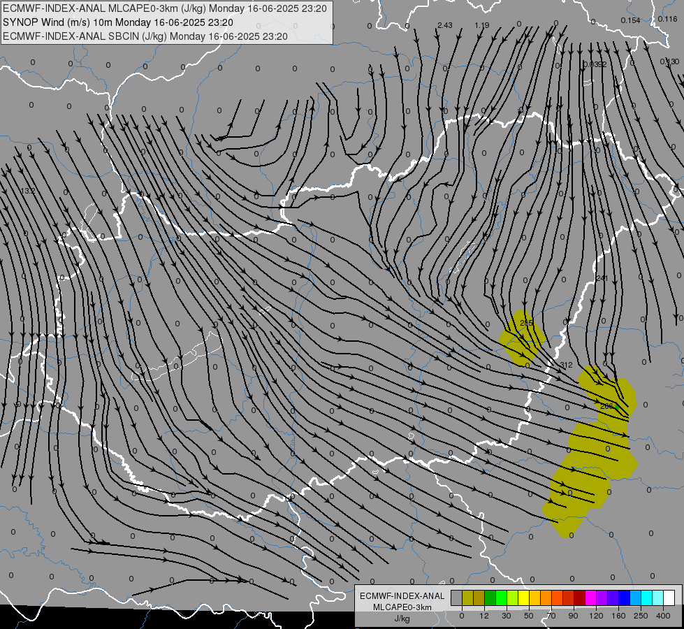
Task: Click the legend tick label '90'
Action: 573,616
